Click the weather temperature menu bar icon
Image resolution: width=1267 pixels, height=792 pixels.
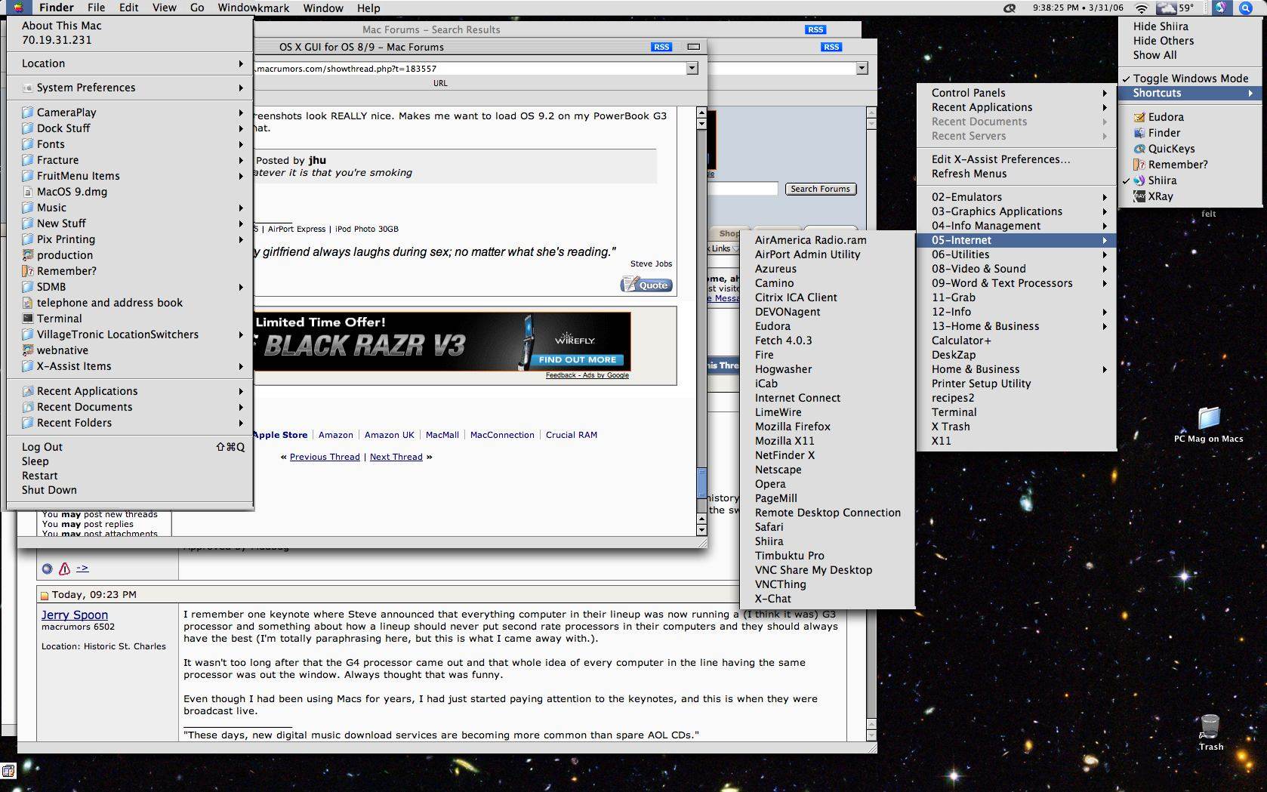click(1176, 8)
